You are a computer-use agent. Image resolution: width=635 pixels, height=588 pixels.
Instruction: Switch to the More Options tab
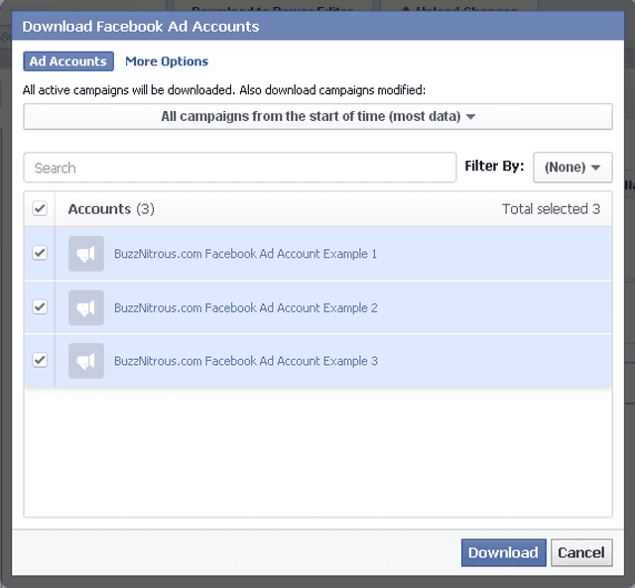tap(167, 61)
